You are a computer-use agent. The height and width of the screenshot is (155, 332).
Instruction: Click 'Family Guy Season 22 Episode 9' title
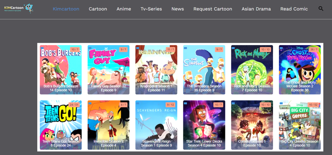point(108,88)
